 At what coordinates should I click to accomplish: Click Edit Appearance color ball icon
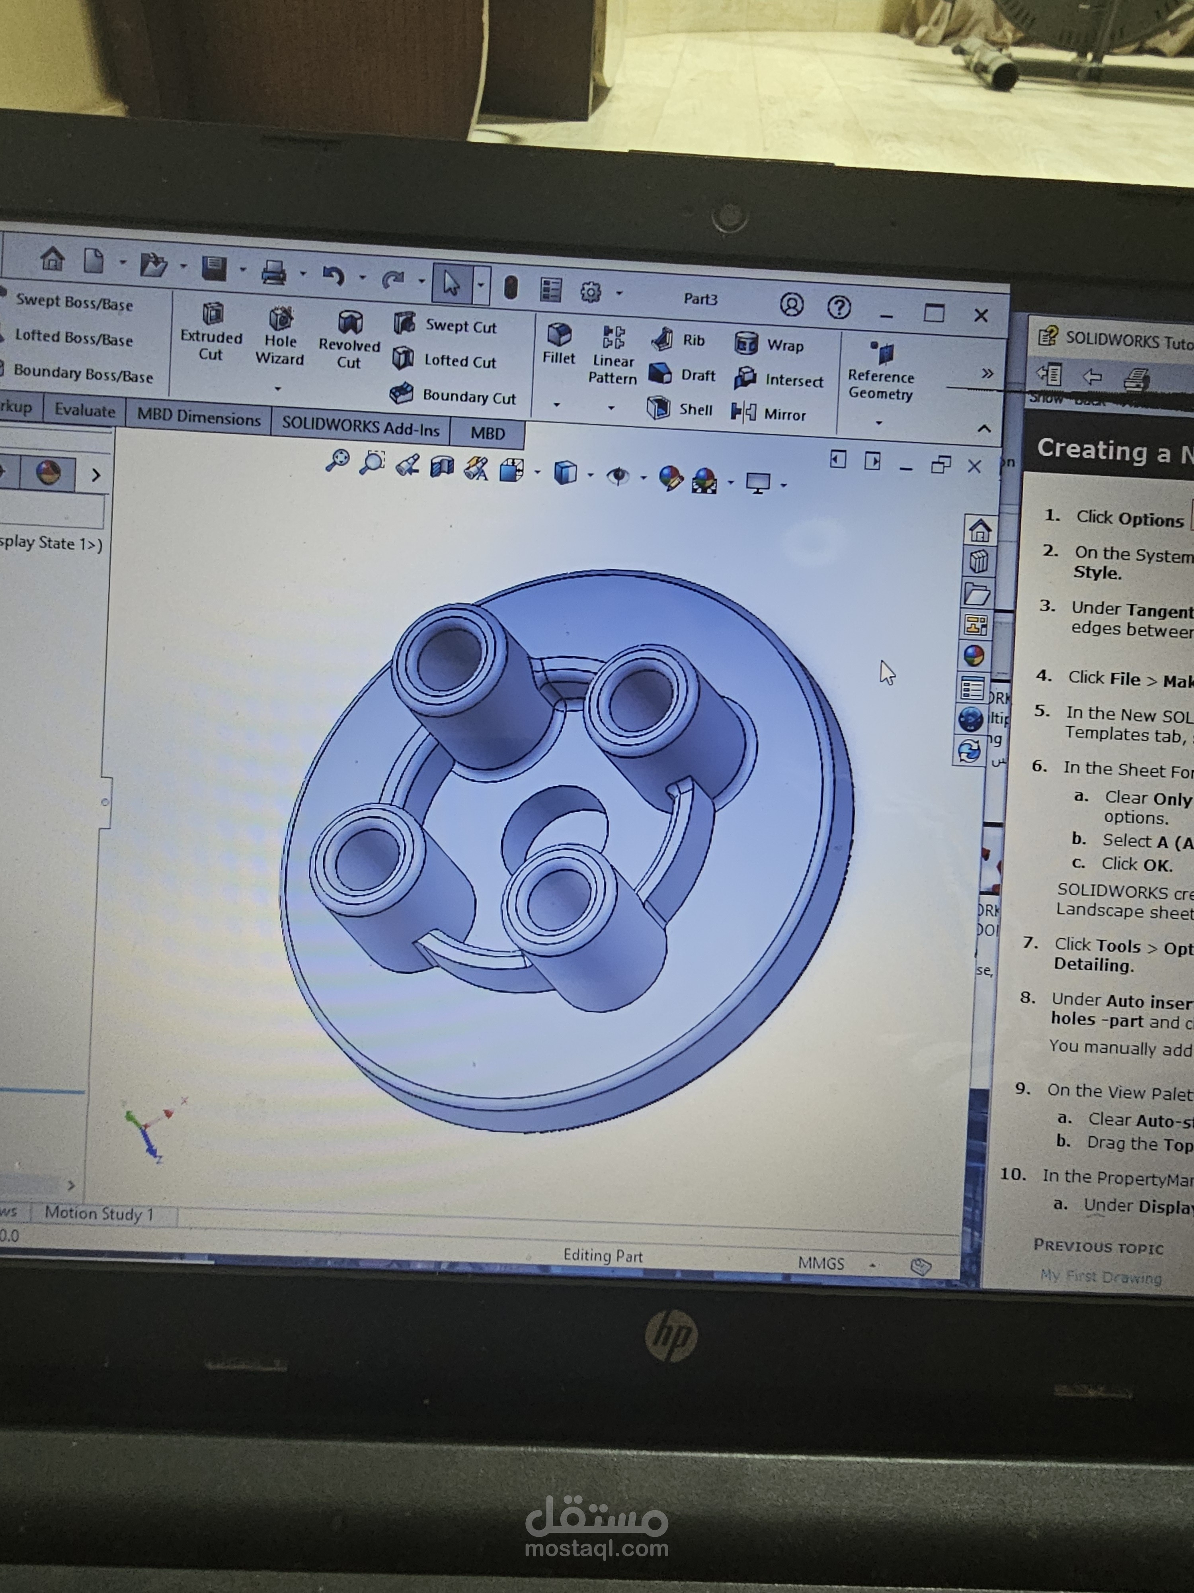click(670, 478)
